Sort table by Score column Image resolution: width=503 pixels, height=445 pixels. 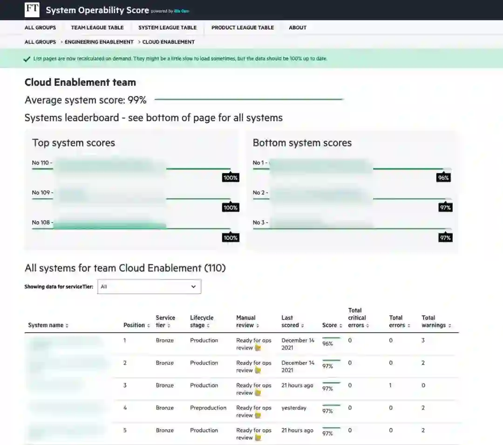tap(341, 326)
